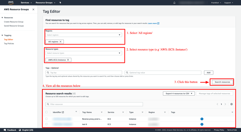This screenshot has width=241, height=132.
Task: Open the Services menu
Action: (x=26, y=3)
